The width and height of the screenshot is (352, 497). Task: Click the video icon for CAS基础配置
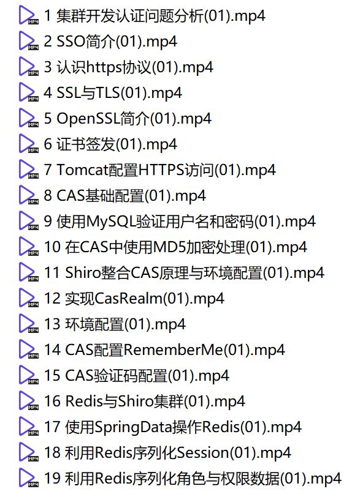tap(29, 195)
